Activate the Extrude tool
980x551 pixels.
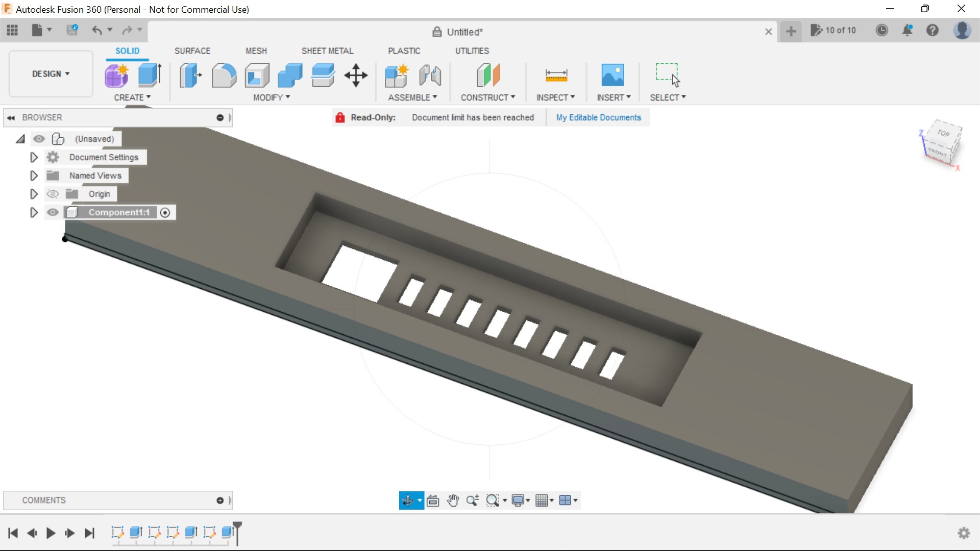click(x=149, y=75)
